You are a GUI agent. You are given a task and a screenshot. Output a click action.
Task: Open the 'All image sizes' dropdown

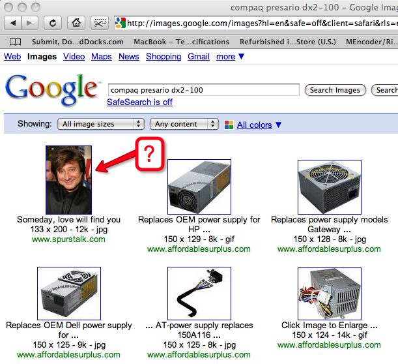tap(100, 124)
